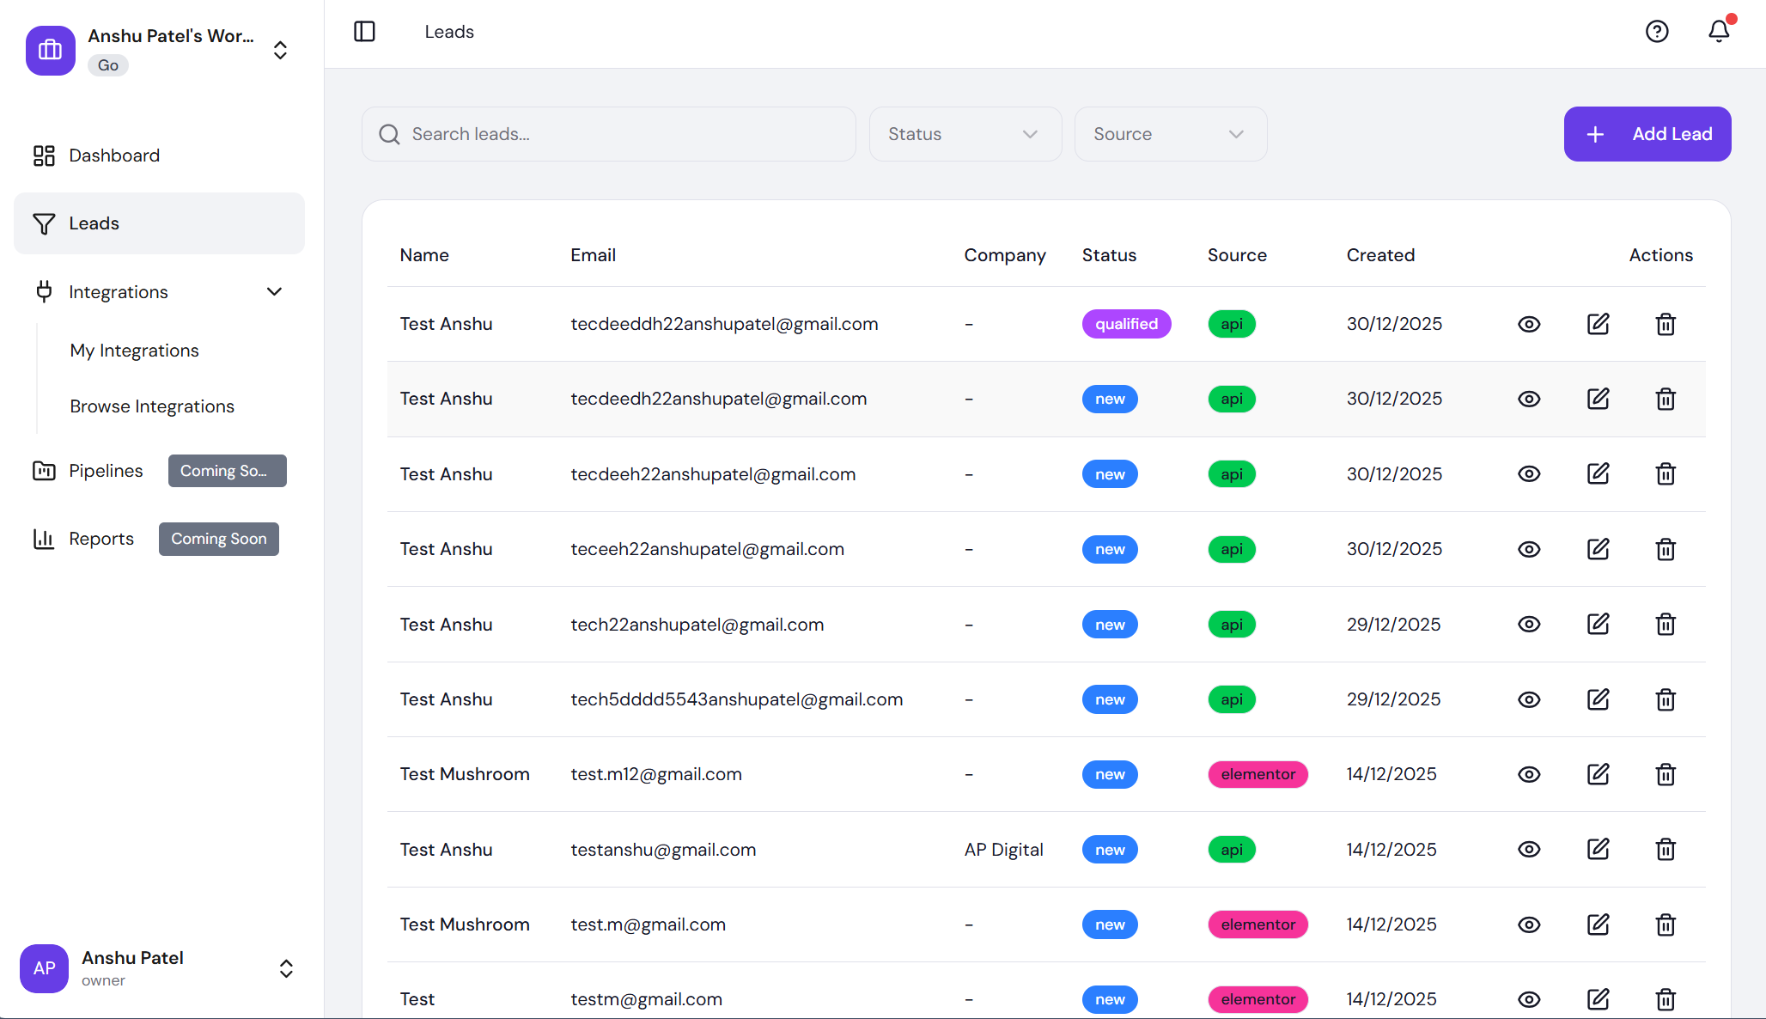This screenshot has height=1019, width=1766.
Task: Click the qualified status badge
Action: coord(1125,324)
